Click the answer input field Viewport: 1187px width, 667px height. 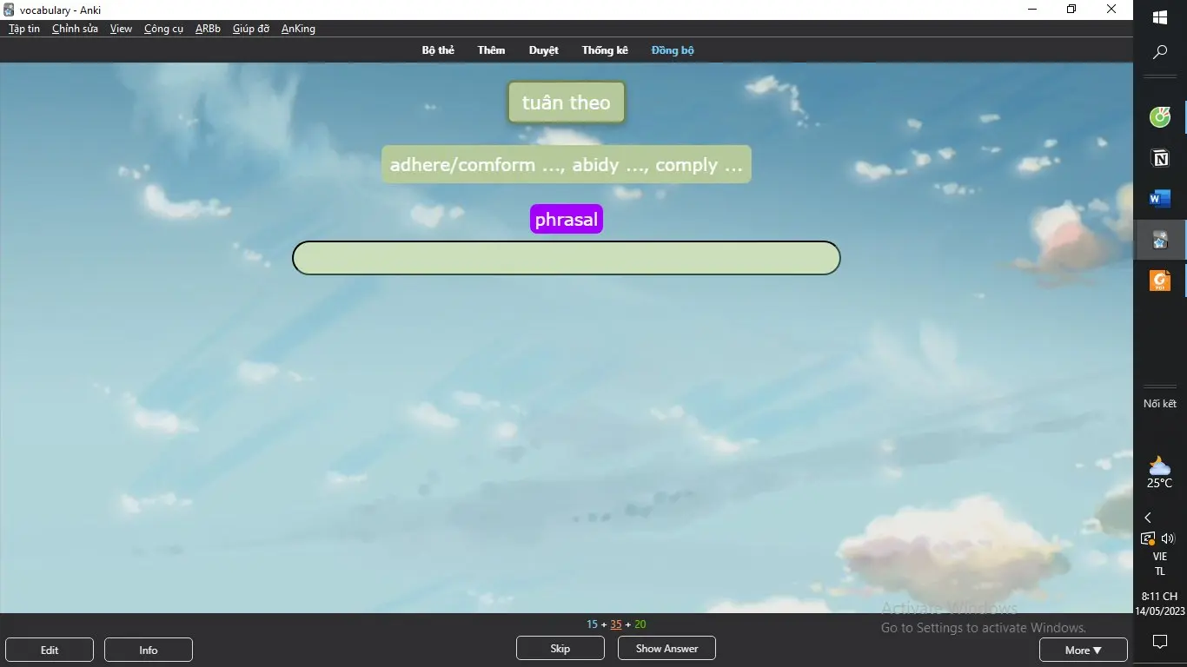pyautogui.click(x=566, y=258)
